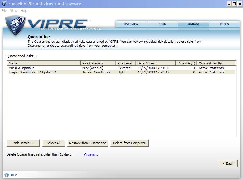Open the View menu

13,11
